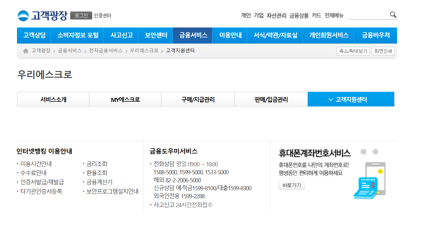Screen dimensions: 432x235
Task: Open the 자산관리 top link
Action: [276, 15]
